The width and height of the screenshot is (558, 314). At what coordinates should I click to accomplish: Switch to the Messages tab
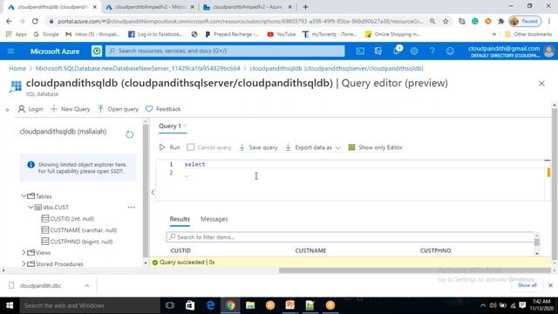(214, 219)
